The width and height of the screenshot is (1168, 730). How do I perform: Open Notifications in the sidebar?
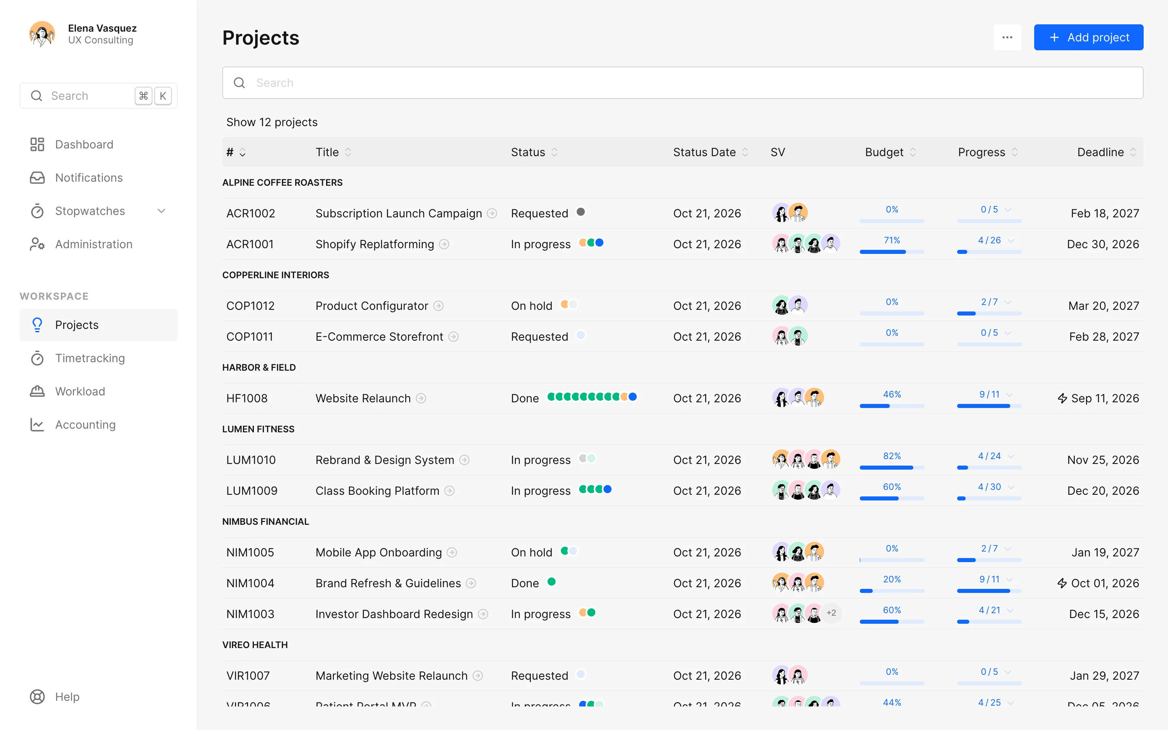tap(99, 178)
